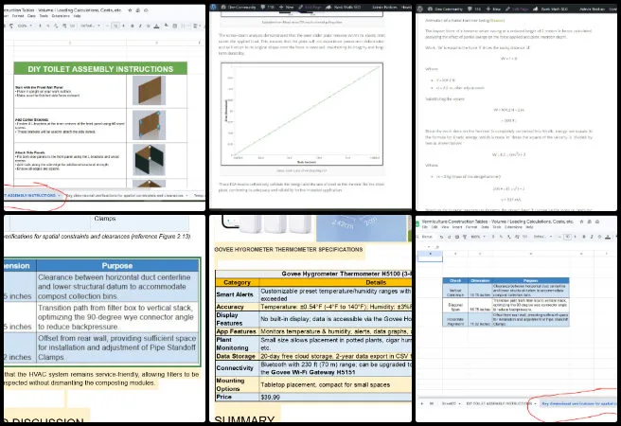Check cloud save status in the DIY toilet spreadsheet
Image resolution: width=621 pixels, height=426 pixels.
coord(146,10)
